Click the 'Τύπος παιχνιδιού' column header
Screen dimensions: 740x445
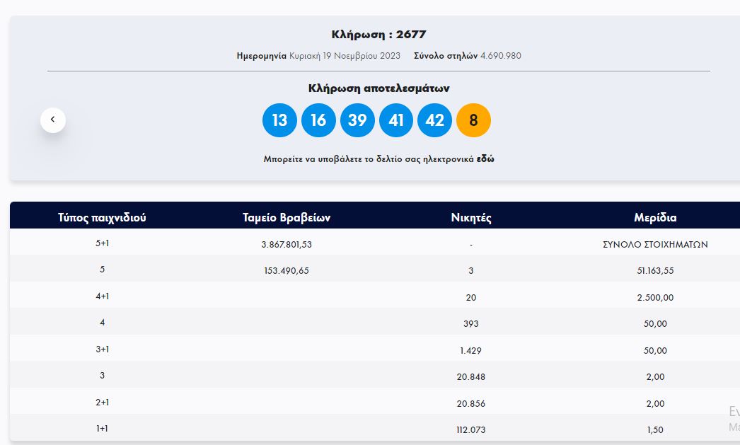pyautogui.click(x=102, y=218)
